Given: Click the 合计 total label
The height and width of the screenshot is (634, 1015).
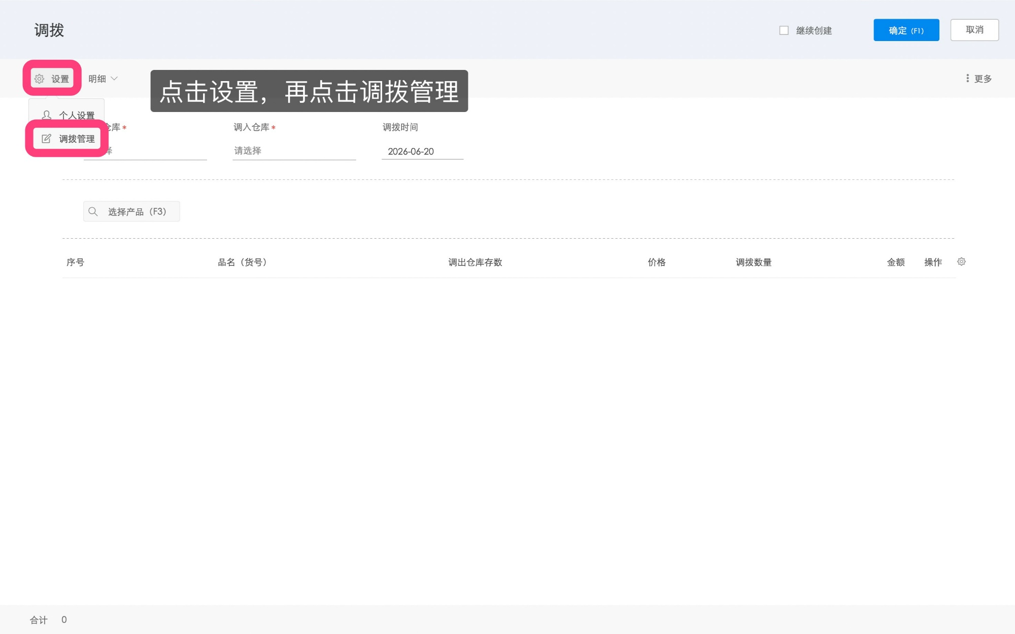Looking at the screenshot, I should (39, 620).
